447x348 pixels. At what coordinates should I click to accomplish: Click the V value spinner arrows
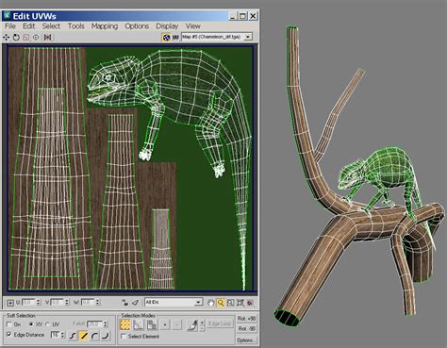coord(67,302)
